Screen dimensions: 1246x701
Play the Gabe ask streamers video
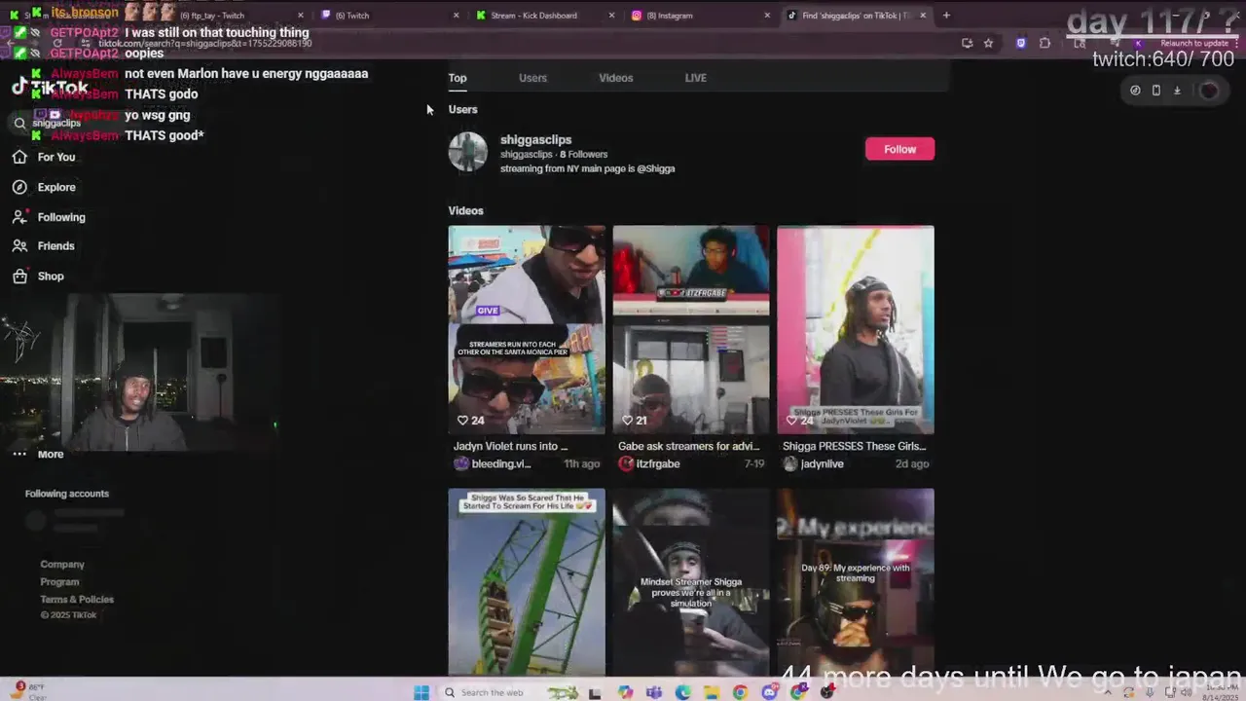[691, 329]
